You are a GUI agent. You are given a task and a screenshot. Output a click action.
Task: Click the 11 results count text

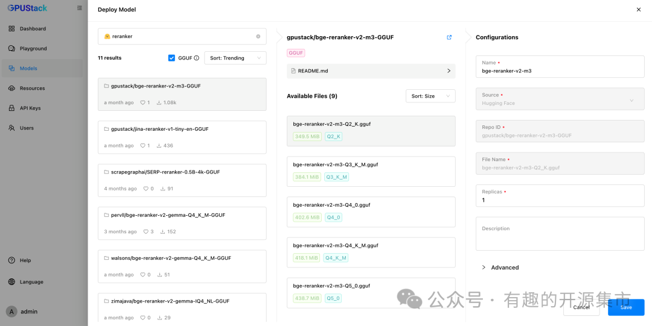[x=110, y=58]
